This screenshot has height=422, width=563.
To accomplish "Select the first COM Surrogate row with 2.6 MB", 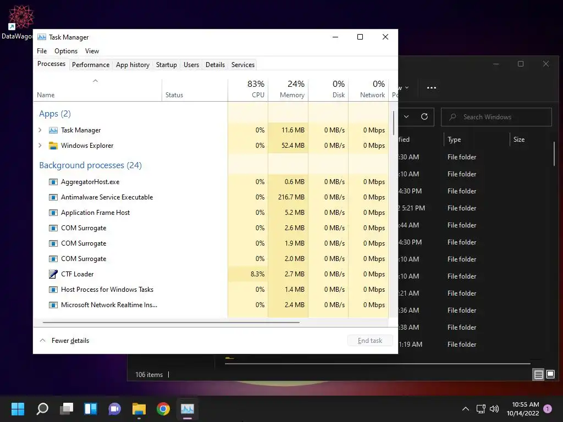I will pos(211,228).
